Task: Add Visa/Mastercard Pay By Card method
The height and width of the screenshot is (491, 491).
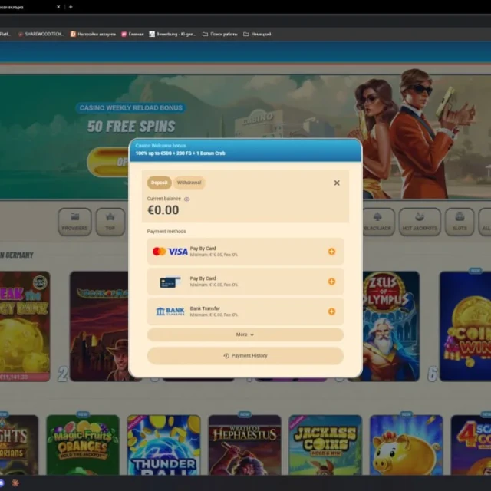Action: (331, 252)
